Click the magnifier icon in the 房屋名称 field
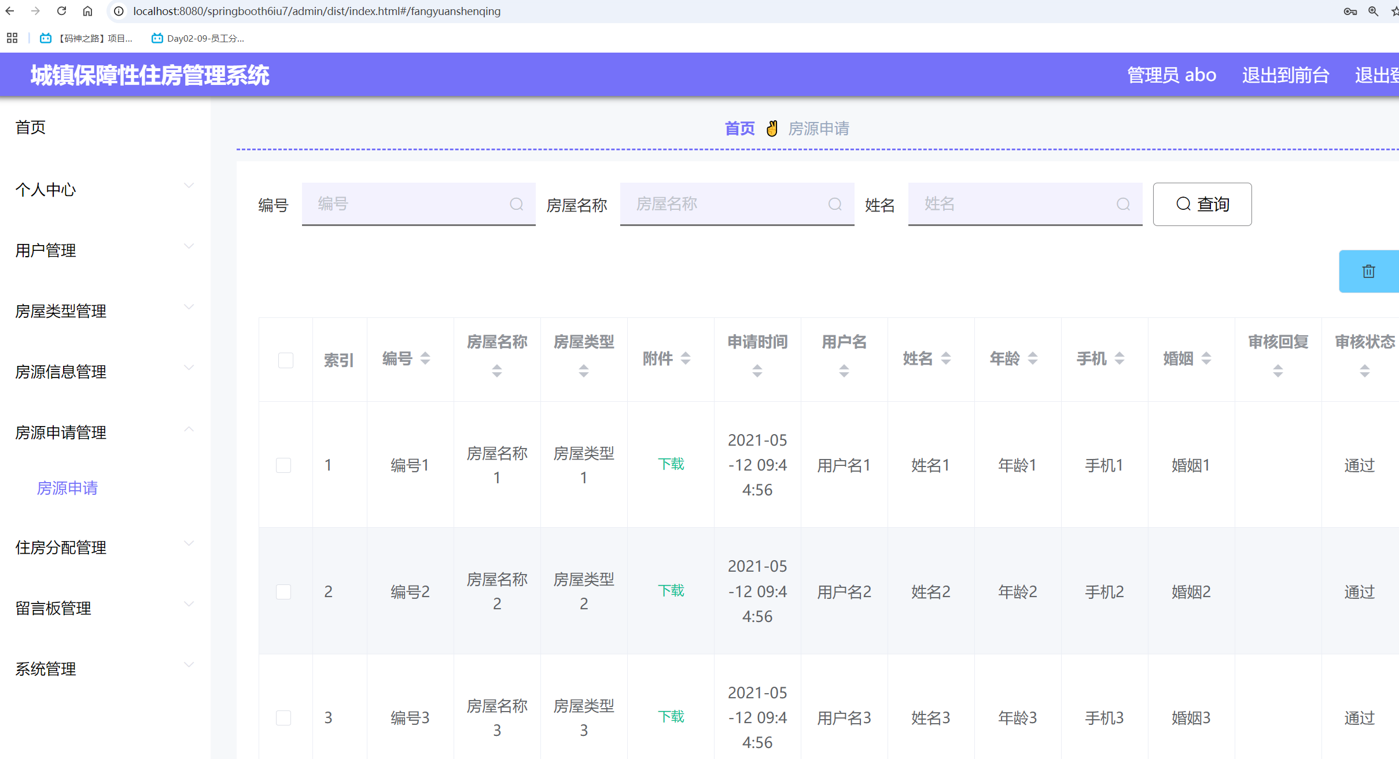Viewport: 1399px width, 759px height. (x=835, y=204)
